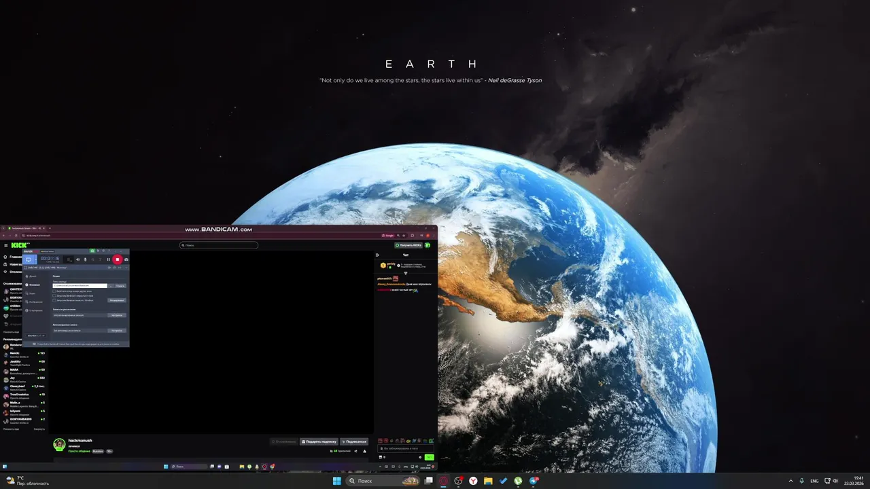Collapse Bandicam panel with chevron arrow
The height and width of the screenshot is (489, 870).
click(126, 268)
